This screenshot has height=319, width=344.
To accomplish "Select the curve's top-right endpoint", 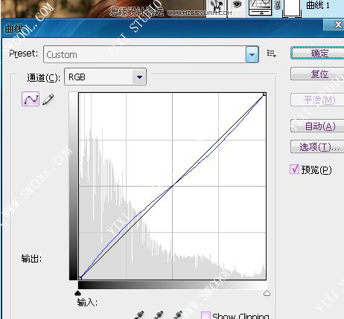I will [264, 94].
